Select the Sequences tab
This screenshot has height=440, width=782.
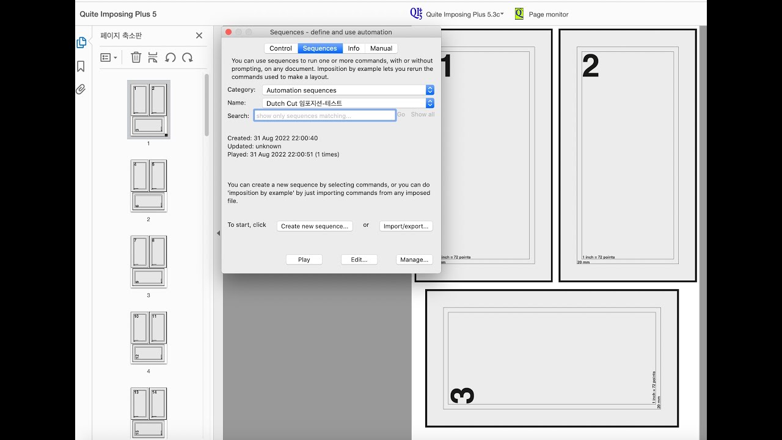(x=320, y=48)
